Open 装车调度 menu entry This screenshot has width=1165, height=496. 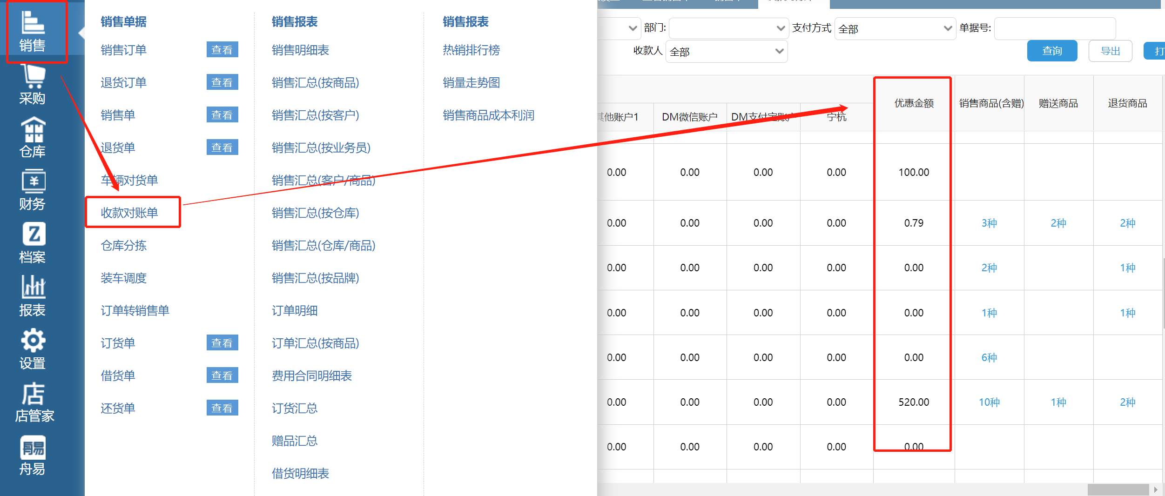tap(124, 278)
